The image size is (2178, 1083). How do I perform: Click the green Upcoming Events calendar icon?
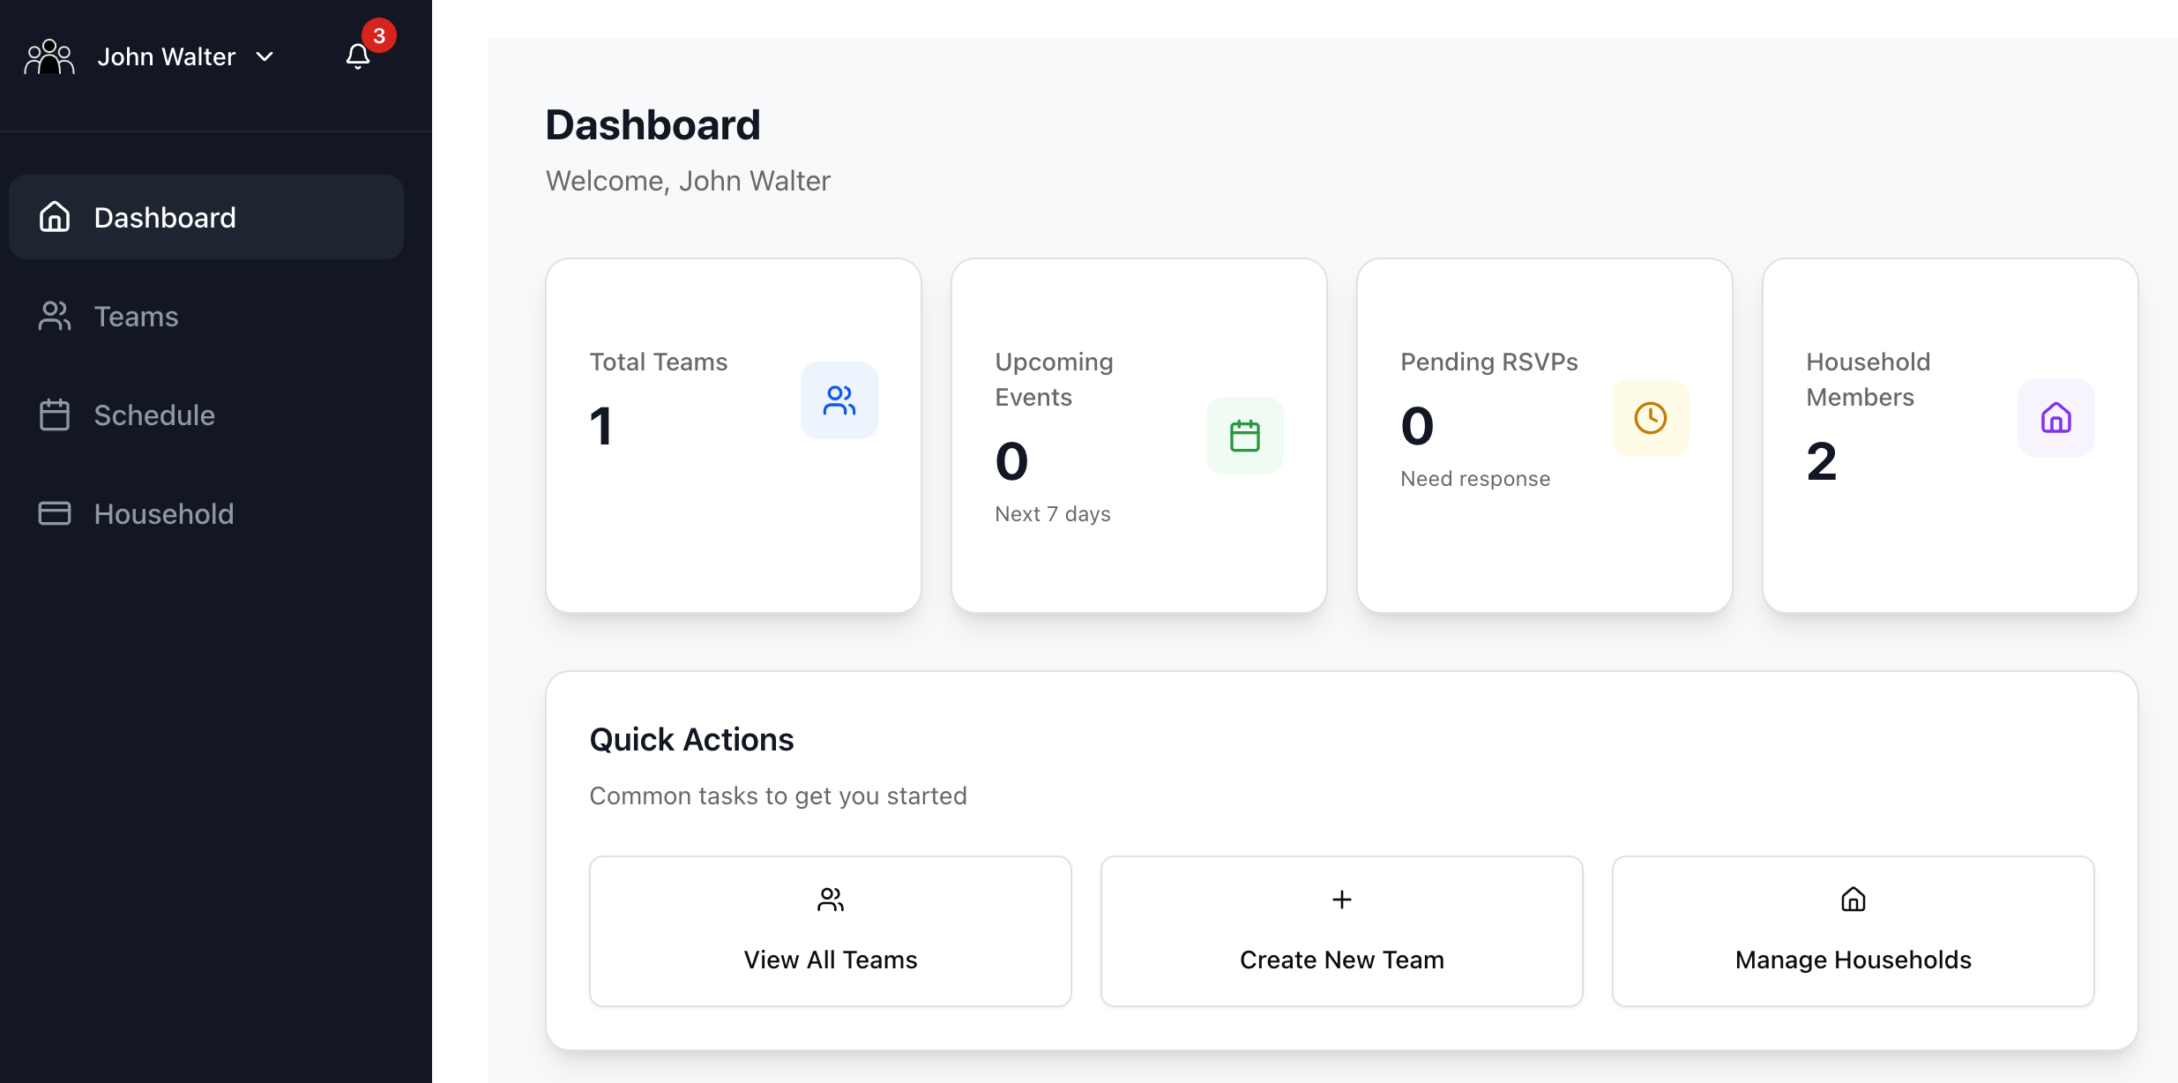click(x=1244, y=436)
